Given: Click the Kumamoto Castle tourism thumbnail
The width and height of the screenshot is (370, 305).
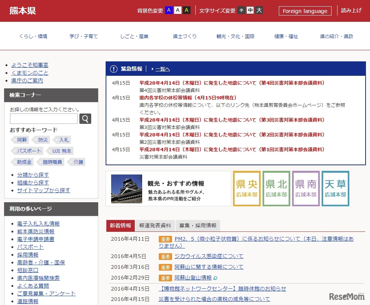Looking at the screenshot, I should tap(127, 189).
